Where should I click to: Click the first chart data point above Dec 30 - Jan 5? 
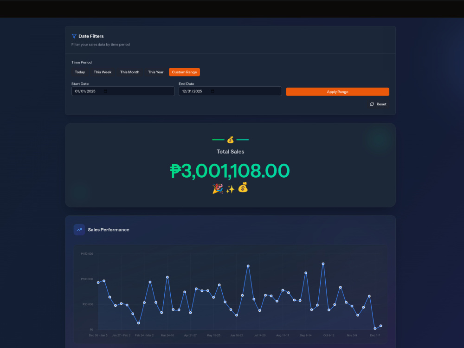(x=98, y=283)
